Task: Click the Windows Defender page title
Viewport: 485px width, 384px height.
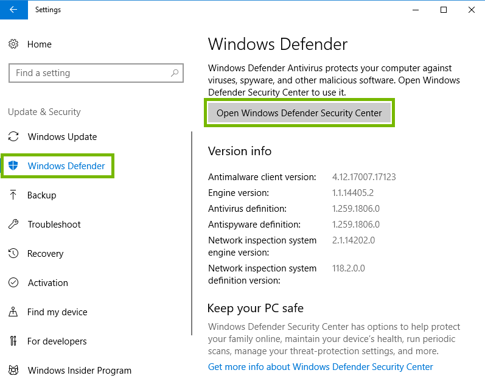Action: click(x=277, y=44)
